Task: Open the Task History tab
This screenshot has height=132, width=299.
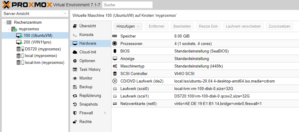Action: point(90,70)
